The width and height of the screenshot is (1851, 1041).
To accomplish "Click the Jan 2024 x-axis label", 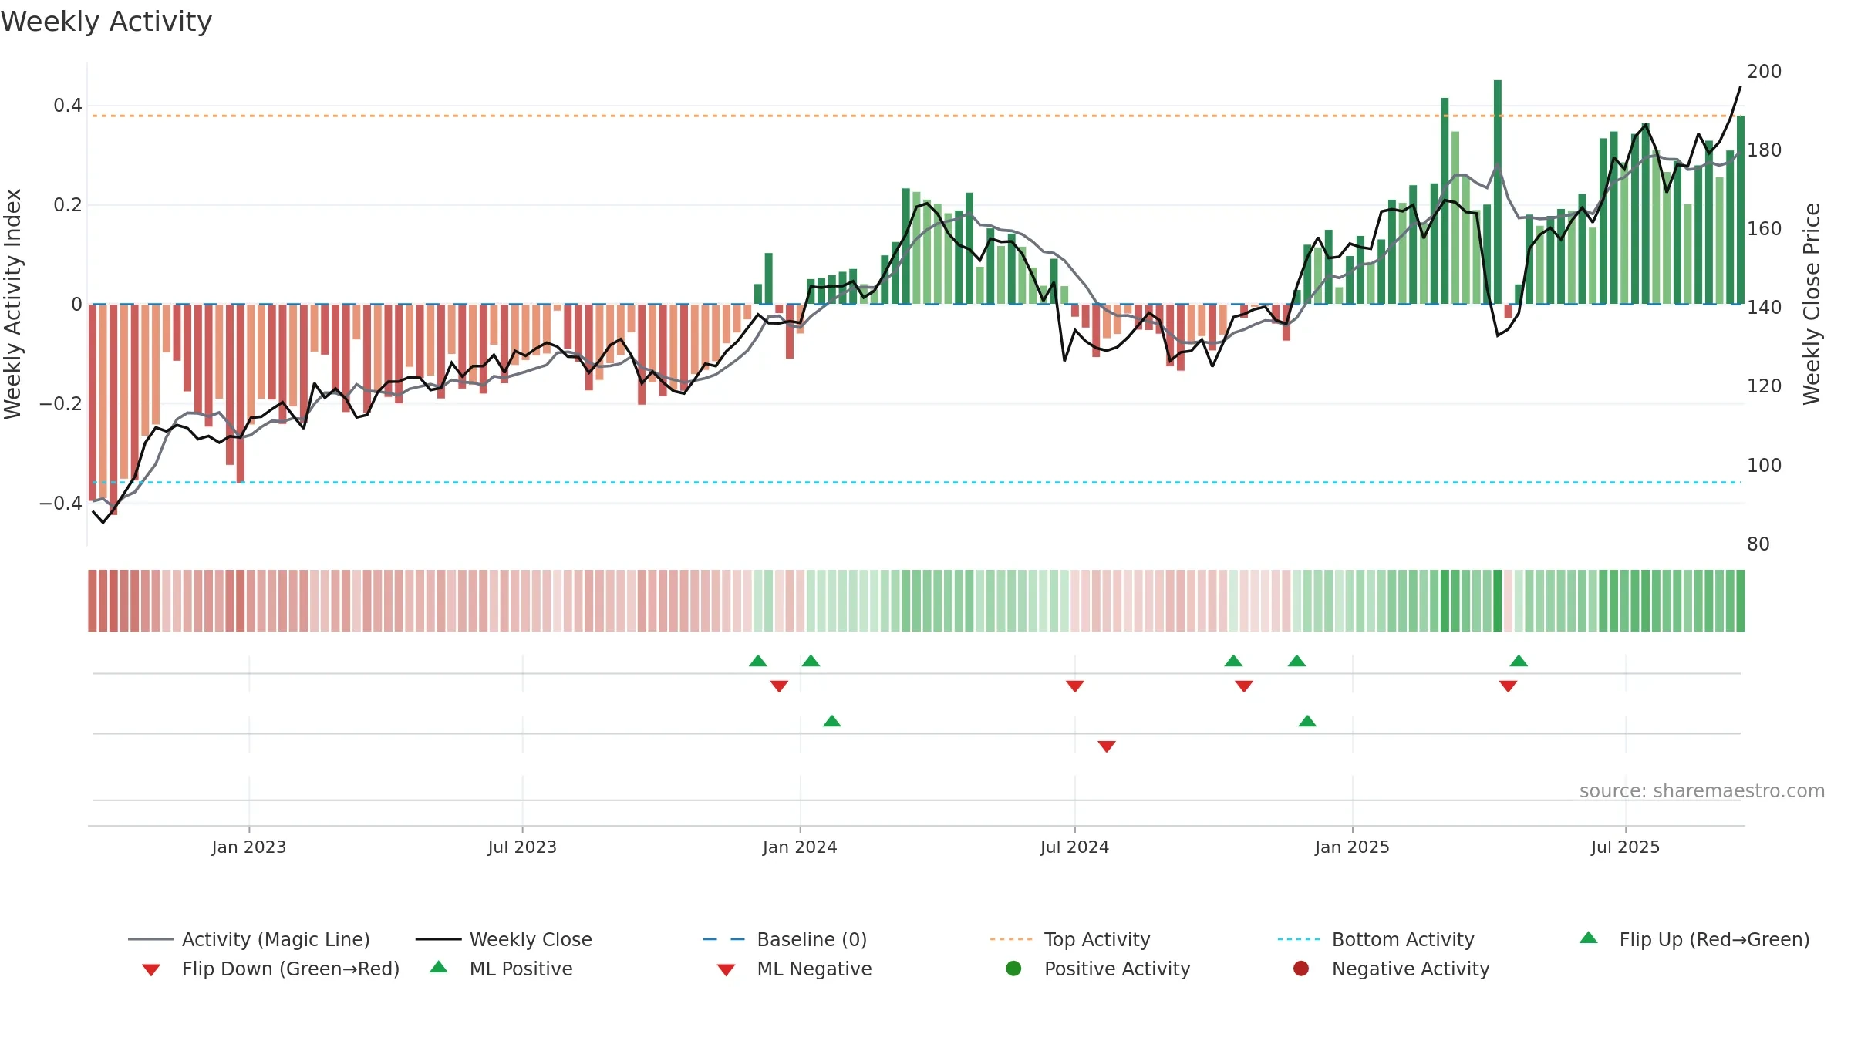I will point(800,847).
